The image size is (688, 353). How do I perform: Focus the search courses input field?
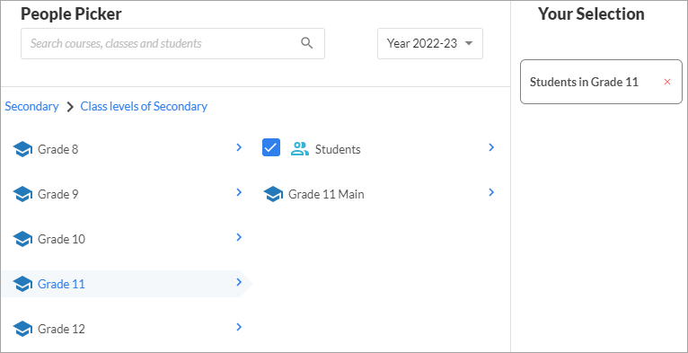point(172,43)
